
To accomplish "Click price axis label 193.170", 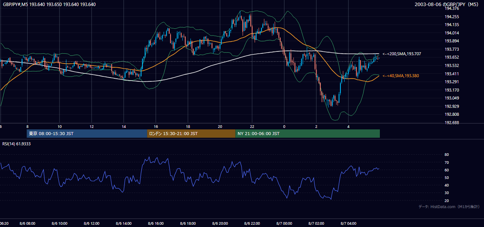I will [452, 90].
